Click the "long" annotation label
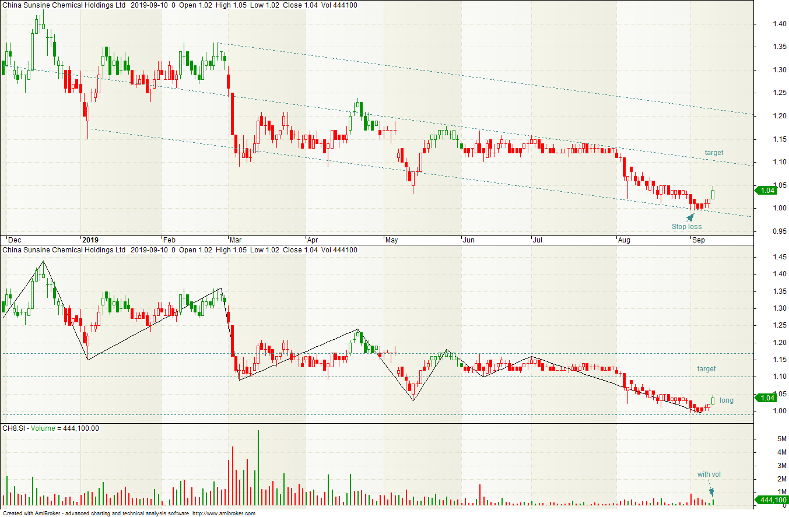 coord(727,400)
